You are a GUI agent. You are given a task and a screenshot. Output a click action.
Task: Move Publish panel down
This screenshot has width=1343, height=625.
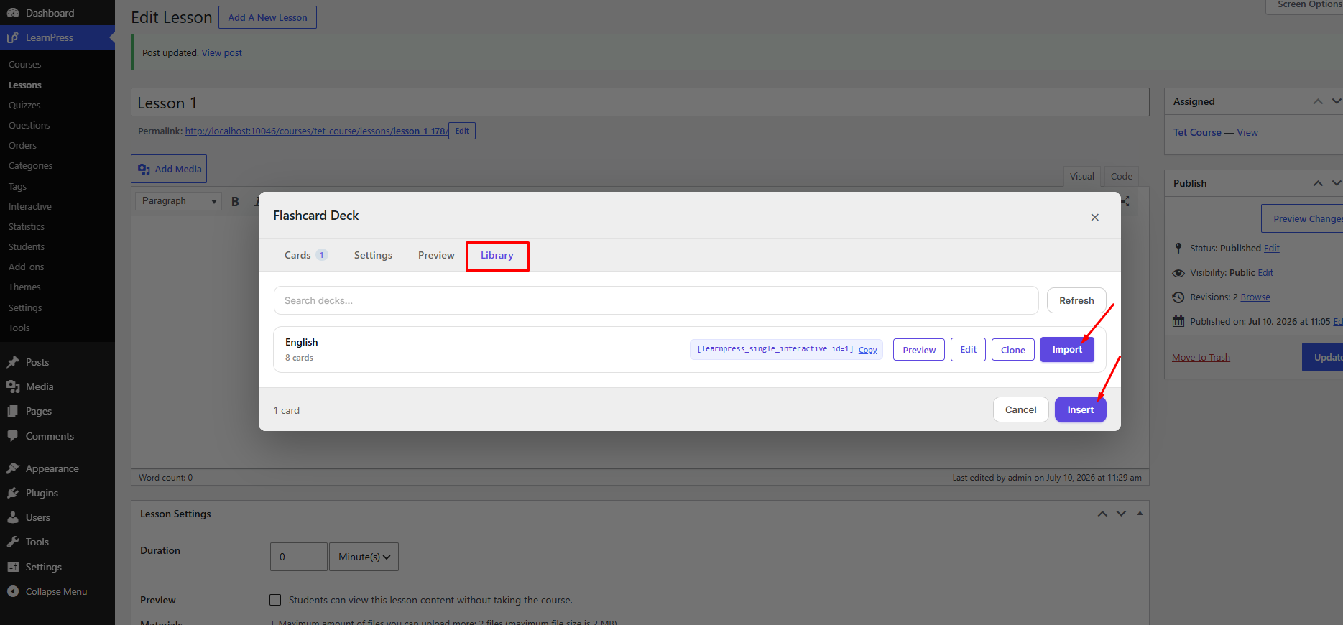[x=1337, y=183]
